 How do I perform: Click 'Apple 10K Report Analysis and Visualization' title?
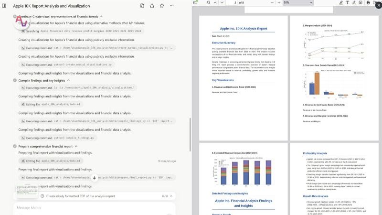click(x=52, y=6)
